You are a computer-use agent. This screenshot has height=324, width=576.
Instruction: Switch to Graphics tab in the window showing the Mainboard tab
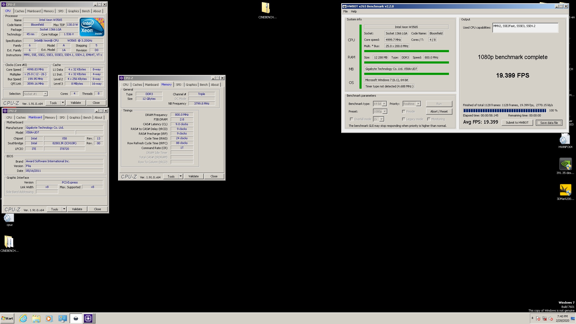point(75,118)
